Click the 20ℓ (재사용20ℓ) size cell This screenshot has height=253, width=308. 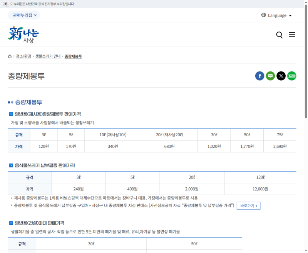coord(169,135)
